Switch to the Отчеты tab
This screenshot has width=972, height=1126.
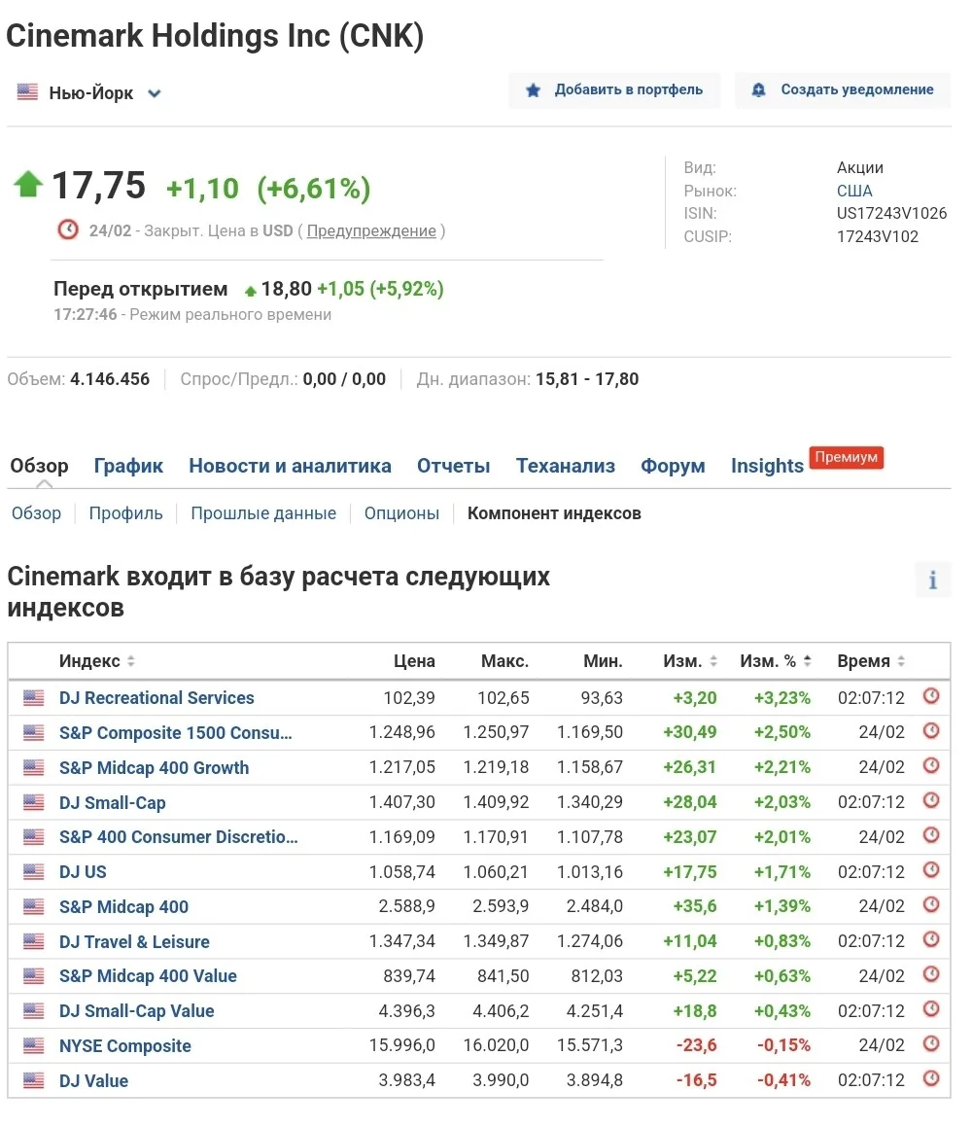coord(454,466)
